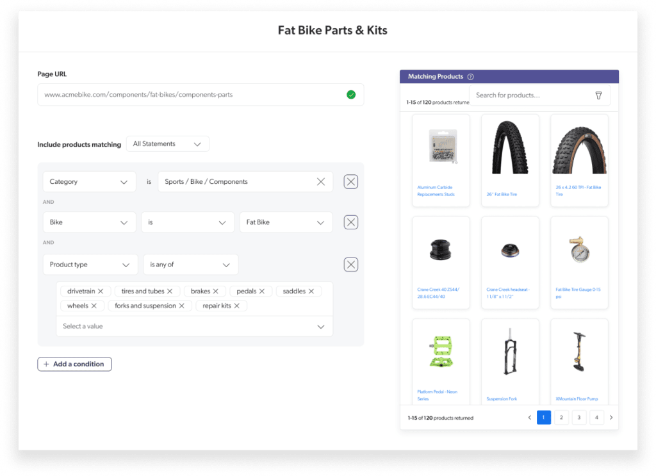Delete the Bike condition row

pos(350,222)
